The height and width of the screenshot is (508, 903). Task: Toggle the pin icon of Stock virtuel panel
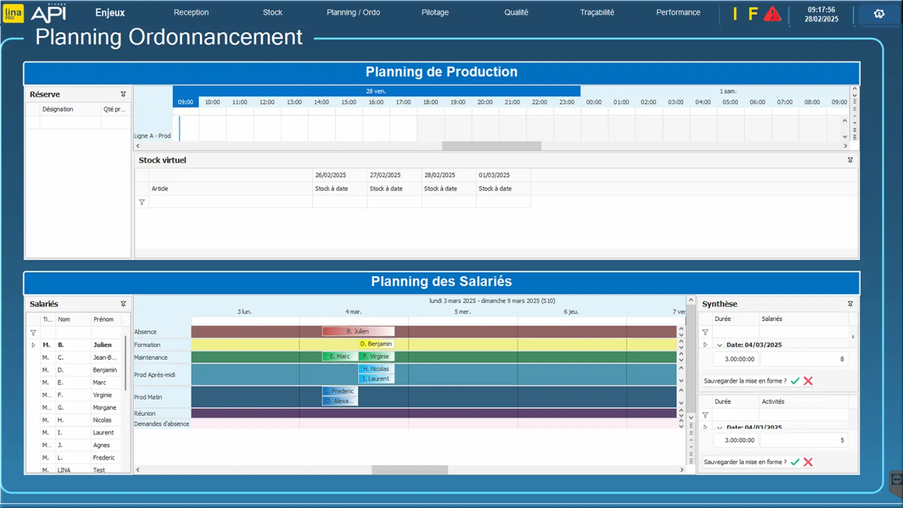(850, 160)
